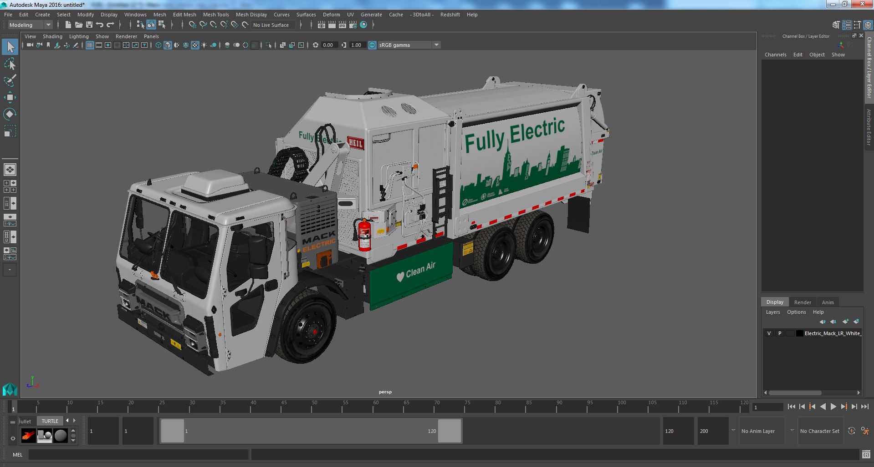874x467 pixels.
Task: Go to start of playback range
Action: click(791, 407)
